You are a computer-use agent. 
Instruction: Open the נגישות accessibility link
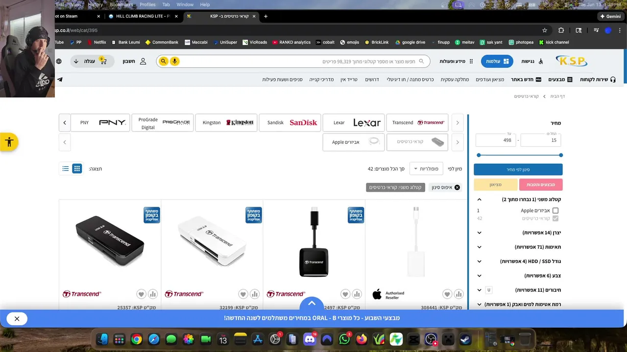click(x=532, y=61)
